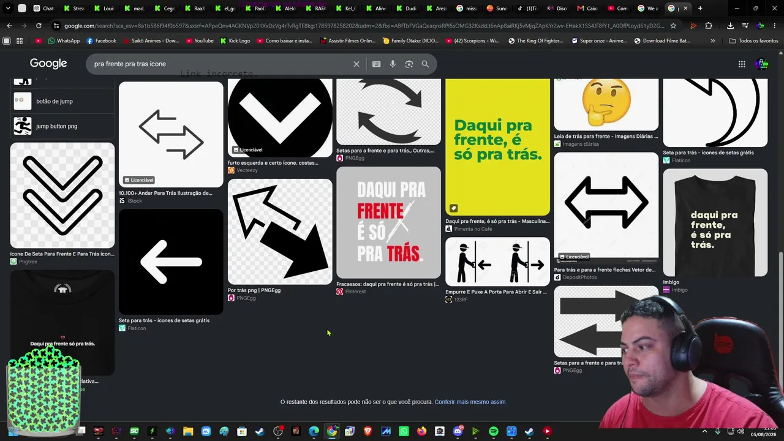Switch to the Kick RaaX tab
This screenshot has width=784, height=441.
tap(195, 9)
